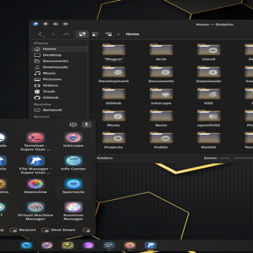Select the Music folder in file view

[114, 119]
